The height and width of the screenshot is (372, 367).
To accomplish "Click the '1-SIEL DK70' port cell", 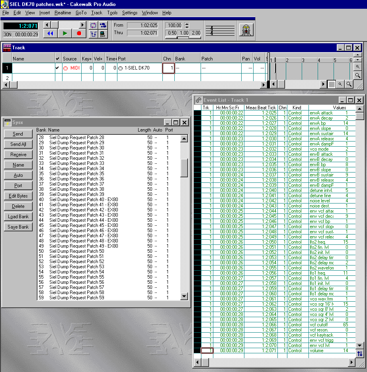I will (140, 68).
